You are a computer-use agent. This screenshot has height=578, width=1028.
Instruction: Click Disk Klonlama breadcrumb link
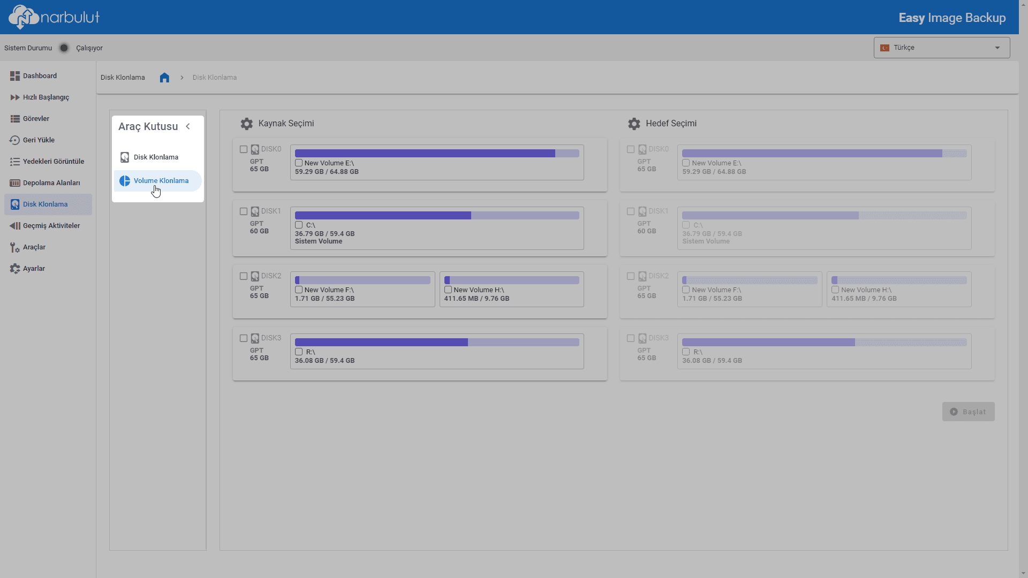pyautogui.click(x=214, y=78)
